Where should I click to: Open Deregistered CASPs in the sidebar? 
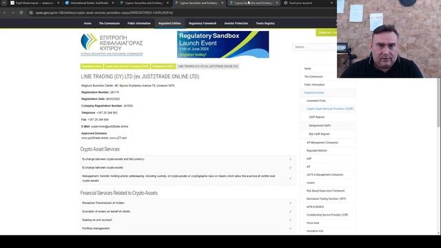[x=320, y=125]
